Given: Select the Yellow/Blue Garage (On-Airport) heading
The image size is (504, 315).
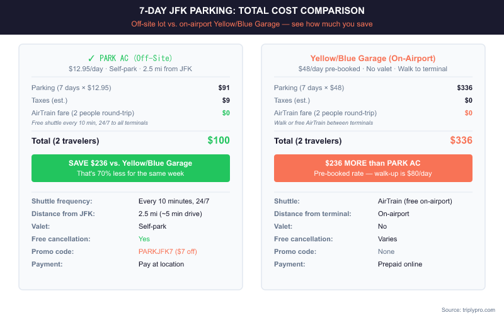Looking at the screenshot, I should tap(373, 58).
